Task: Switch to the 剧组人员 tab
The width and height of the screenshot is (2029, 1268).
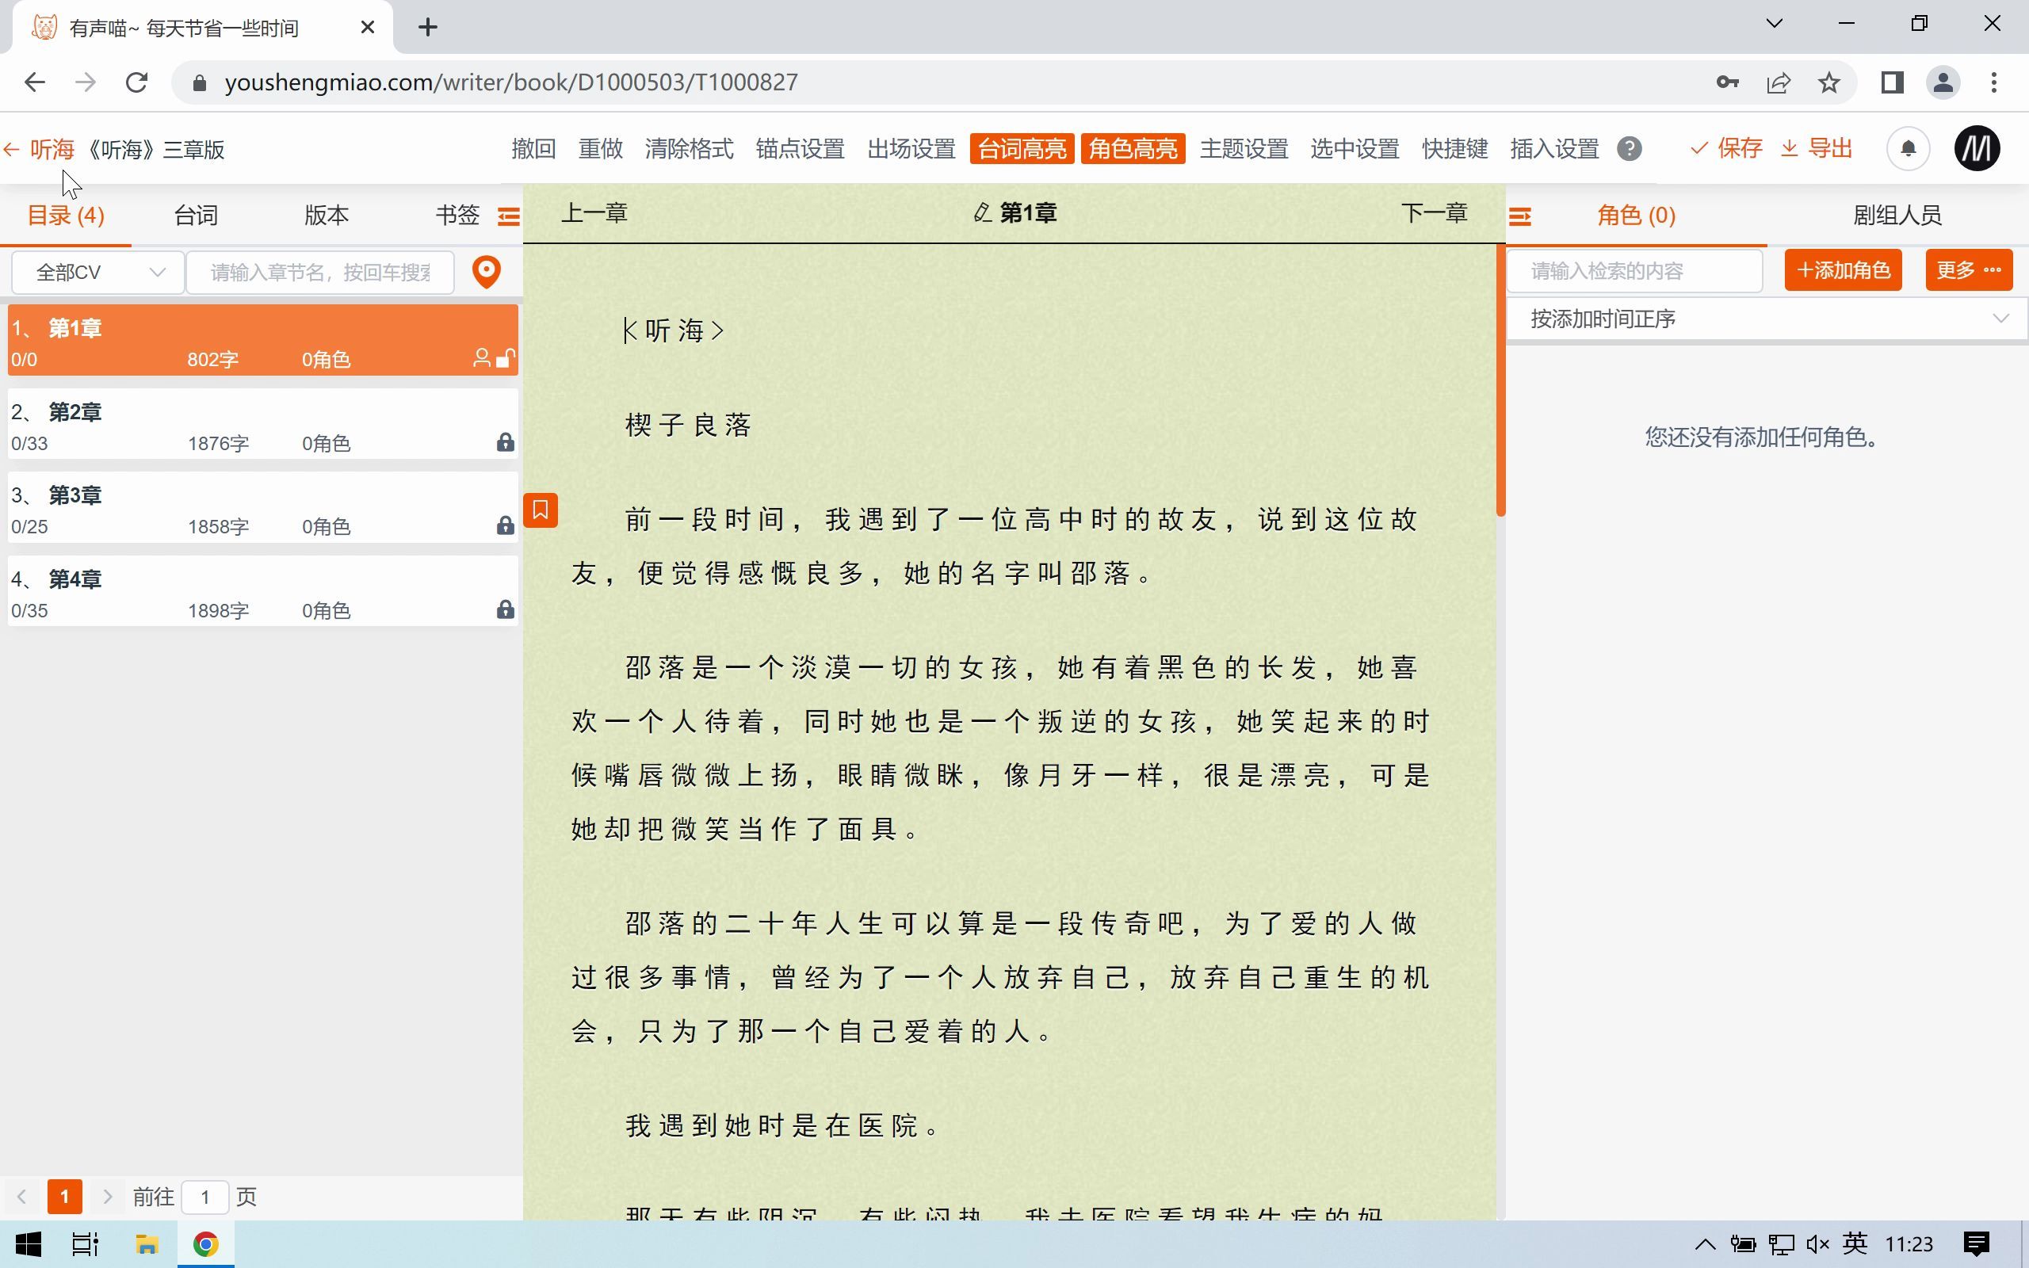Action: click(x=1897, y=216)
